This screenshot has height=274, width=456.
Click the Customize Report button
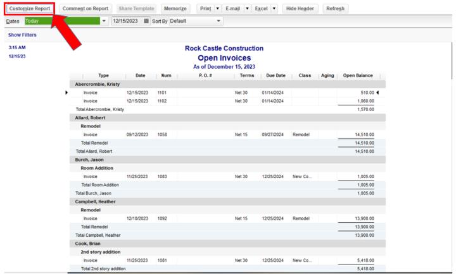tap(30, 9)
